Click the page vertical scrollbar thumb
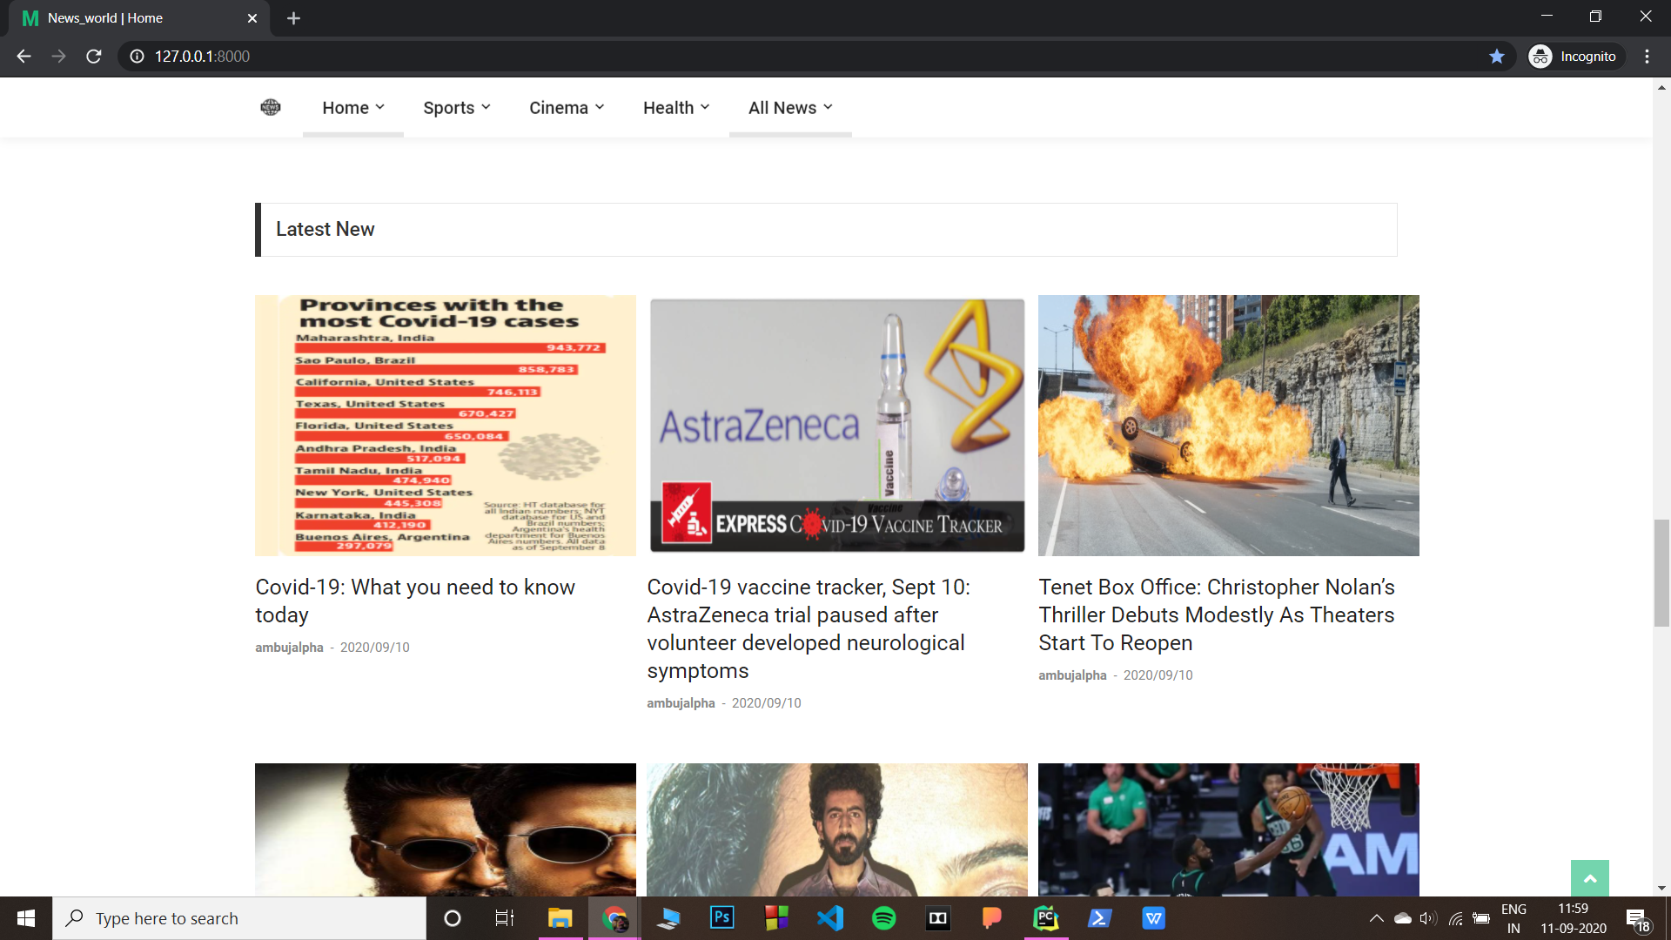1671x940 pixels. pyautogui.click(x=1661, y=572)
